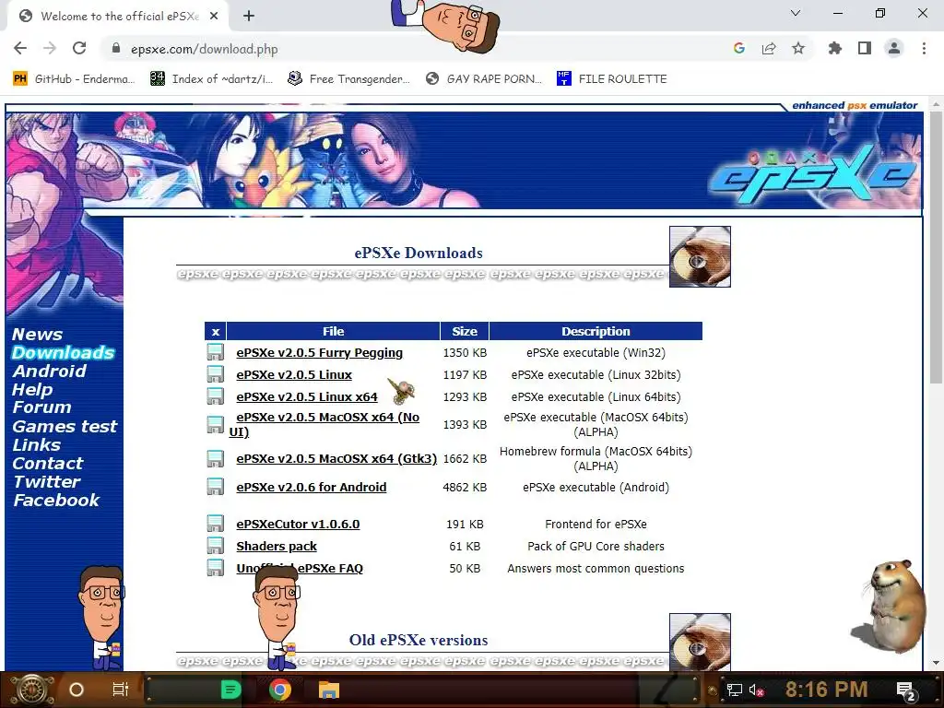Go back to the previous page
The height and width of the screenshot is (708, 944).
coord(20,49)
